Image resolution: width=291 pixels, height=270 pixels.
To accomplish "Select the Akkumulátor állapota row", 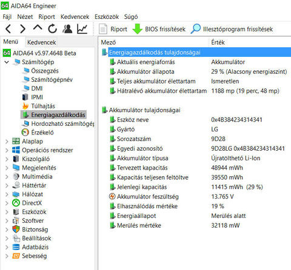I will [x=145, y=71].
